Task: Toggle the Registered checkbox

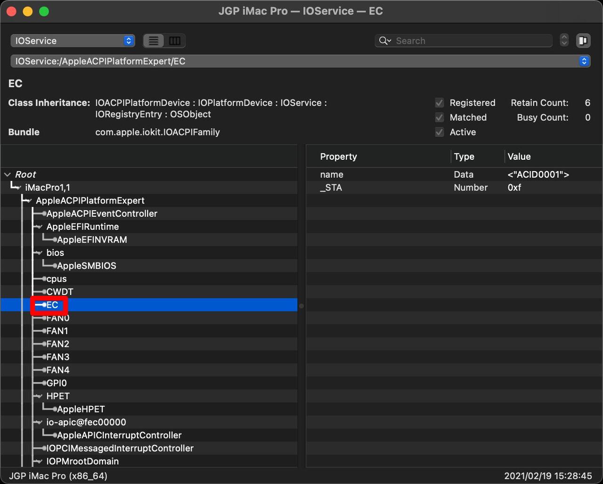Action: tap(440, 103)
